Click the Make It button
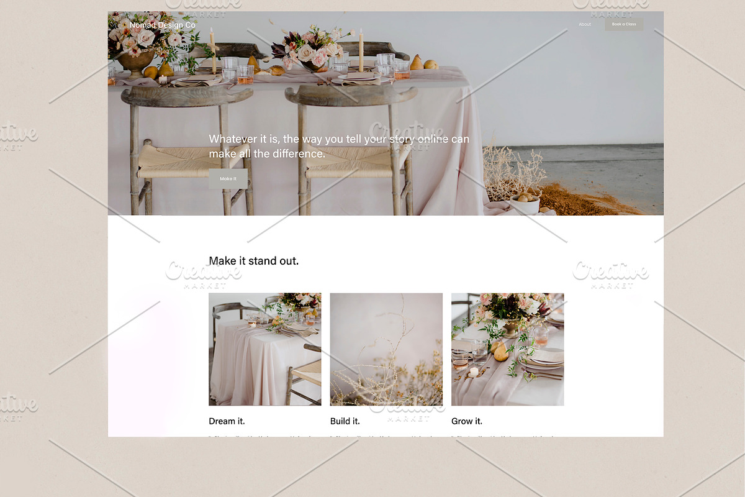 228,179
